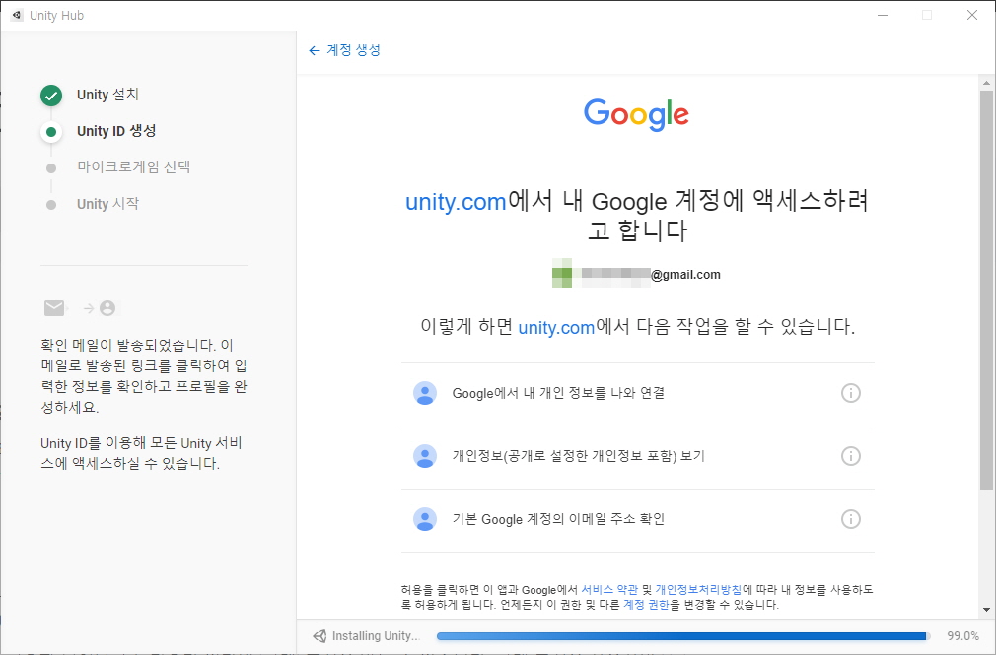Open the 개인정보처리방침 link

pos(698,590)
